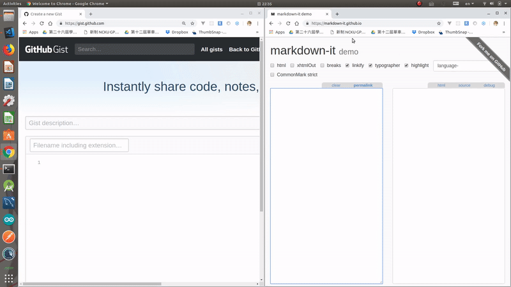Click Gist page vertical scrollbar
Screen dimensions: 511x287
point(261,127)
